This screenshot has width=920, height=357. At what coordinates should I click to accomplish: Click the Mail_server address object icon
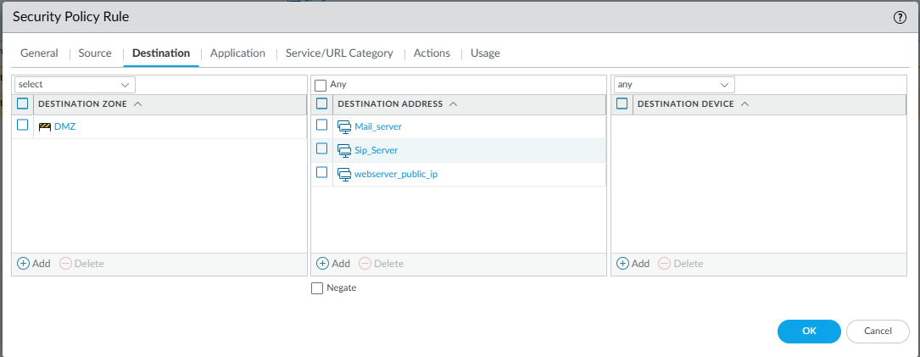[x=344, y=126]
